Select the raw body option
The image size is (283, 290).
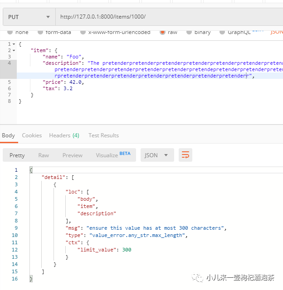168,32
